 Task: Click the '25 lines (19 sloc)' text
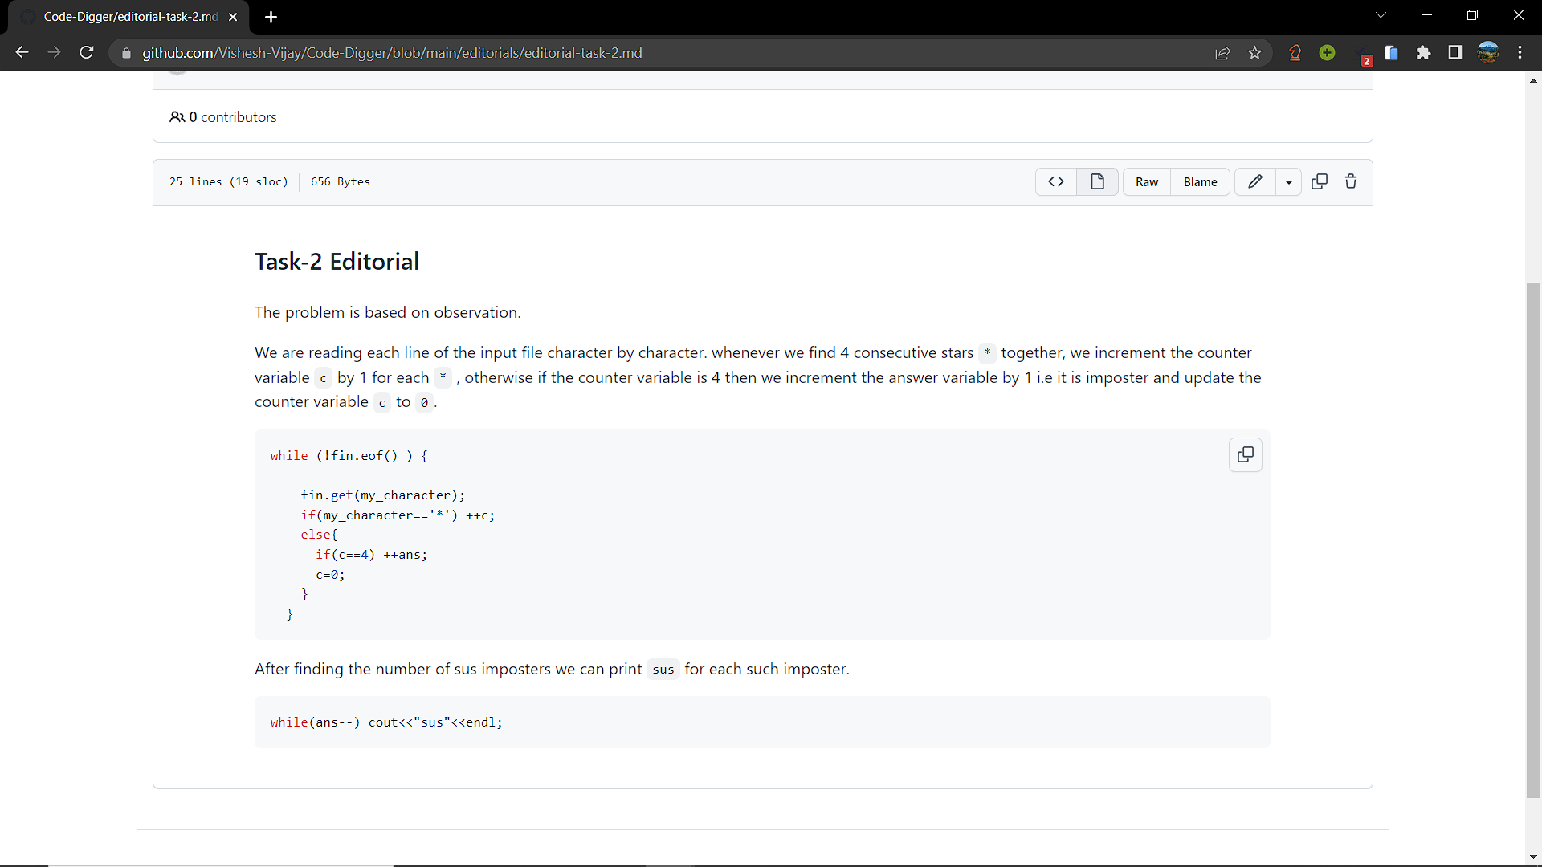pyautogui.click(x=228, y=182)
